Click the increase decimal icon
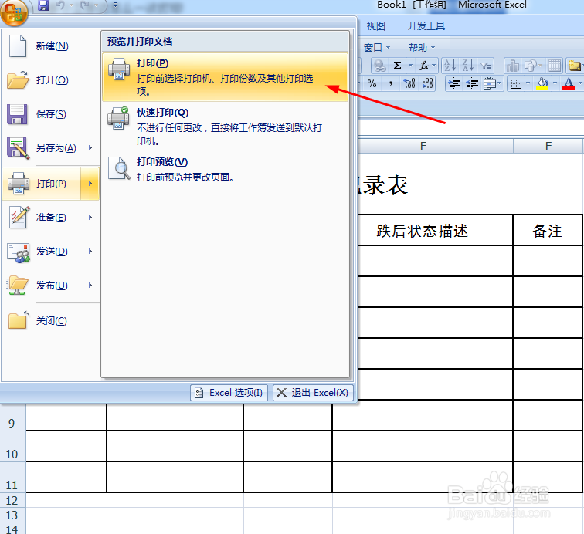 pos(409,84)
